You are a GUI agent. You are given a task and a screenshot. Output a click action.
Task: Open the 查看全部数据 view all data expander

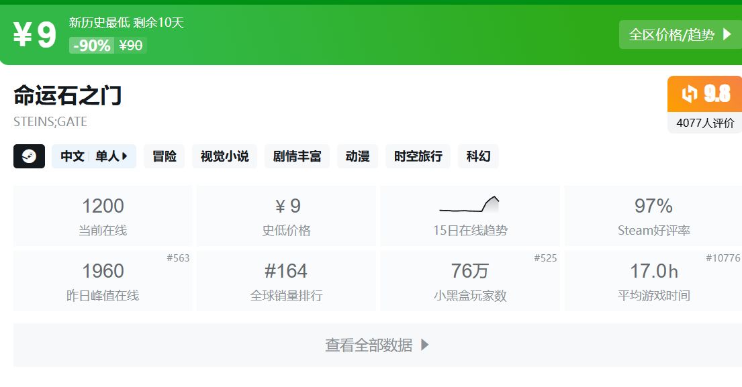click(x=377, y=345)
